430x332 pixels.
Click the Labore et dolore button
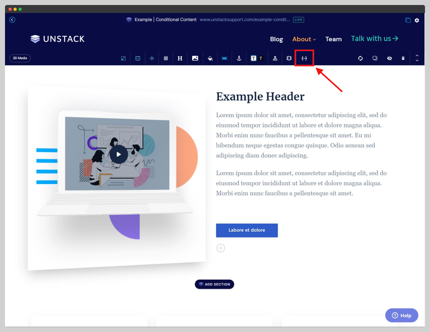point(247,230)
